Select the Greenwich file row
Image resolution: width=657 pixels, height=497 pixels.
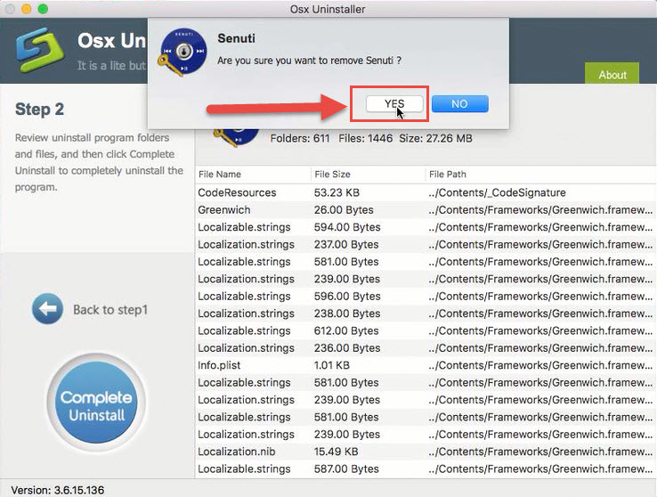coord(224,210)
